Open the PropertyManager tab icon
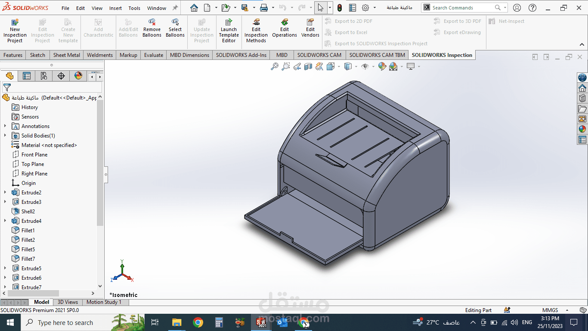The height and width of the screenshot is (331, 588). tap(27, 76)
